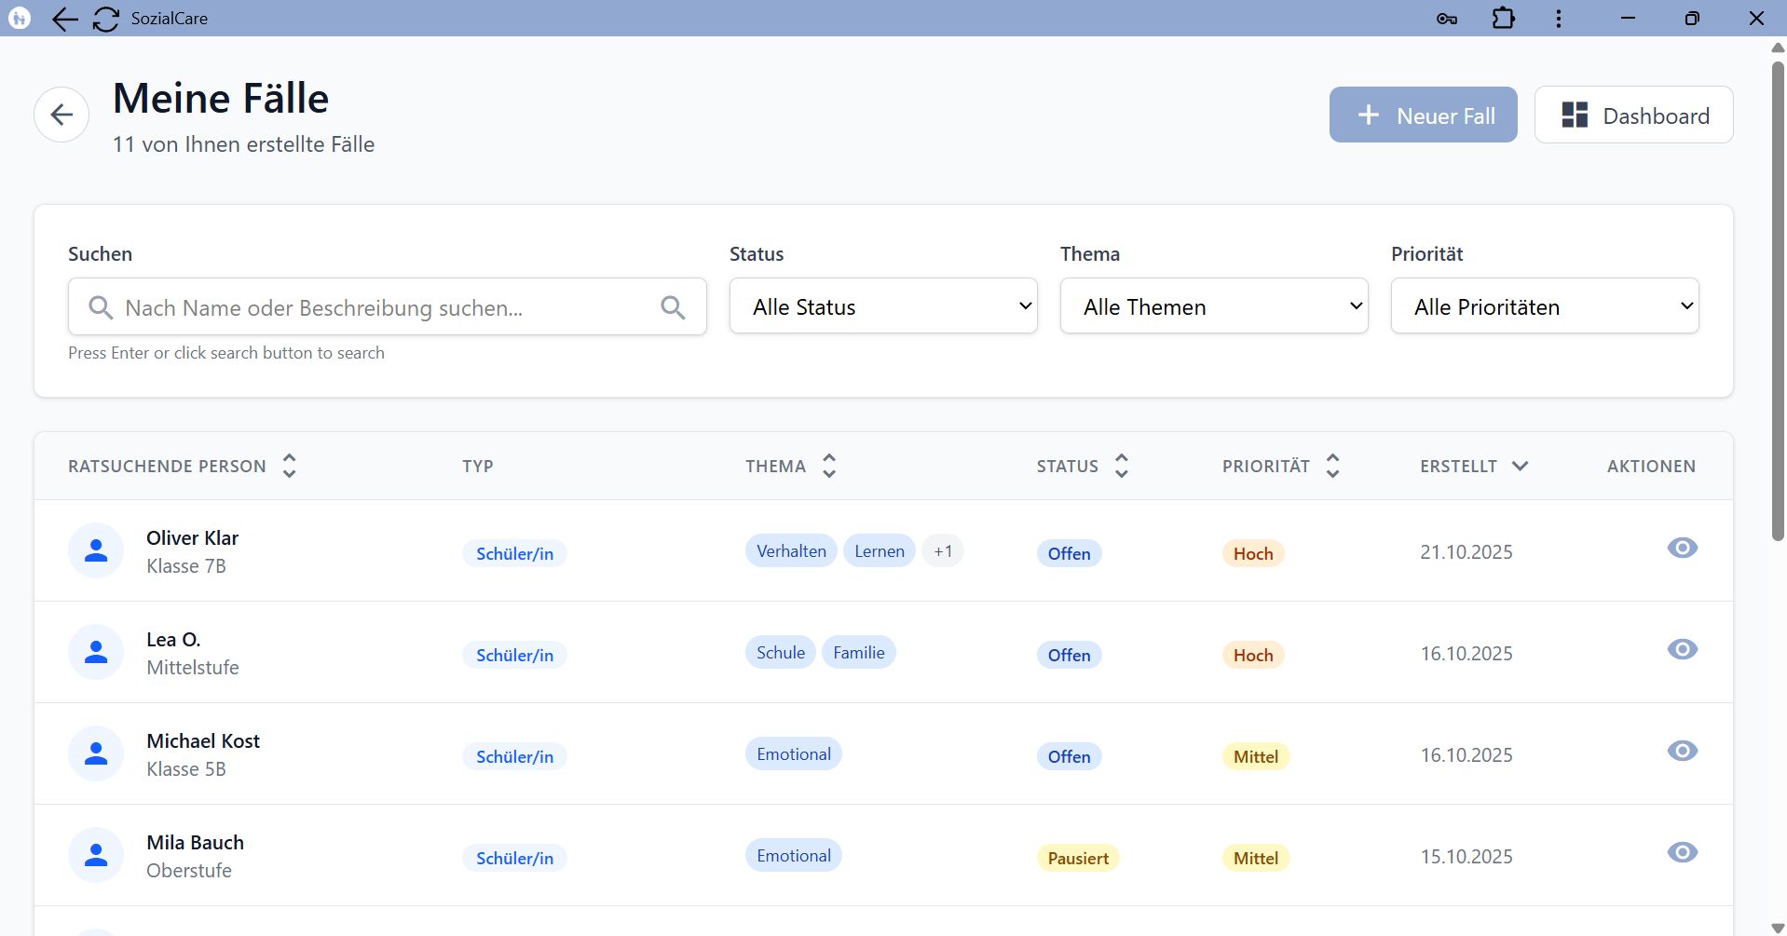This screenshot has width=1787, height=936.
Task: Click the password key icon in the toolbar
Action: pos(1446,19)
